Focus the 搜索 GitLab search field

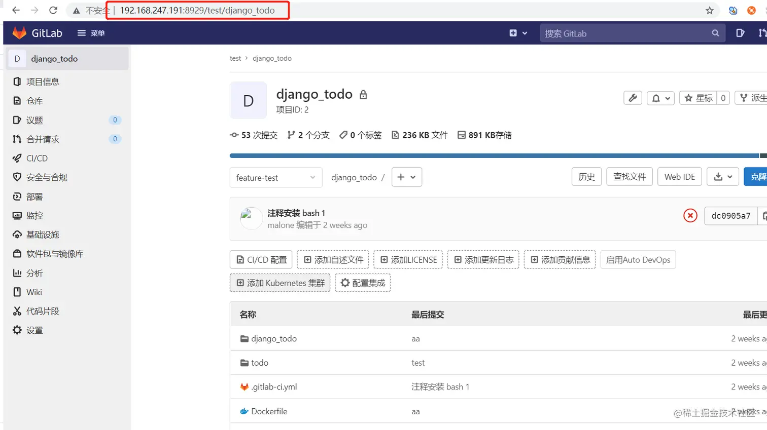[632, 33]
